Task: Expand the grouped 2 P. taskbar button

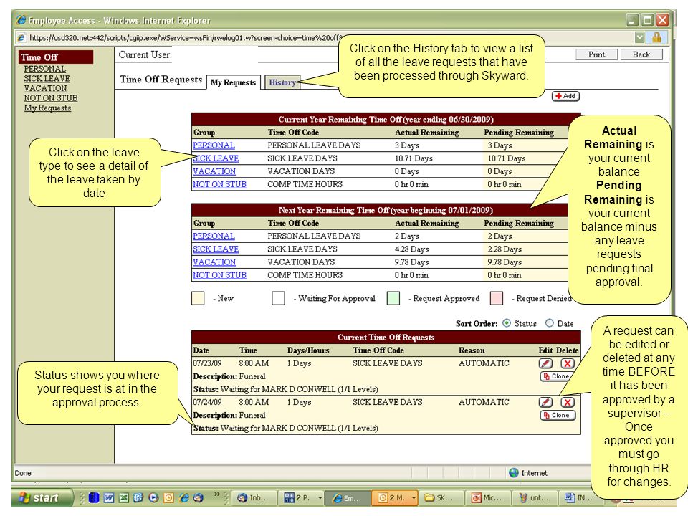Action: [320, 498]
